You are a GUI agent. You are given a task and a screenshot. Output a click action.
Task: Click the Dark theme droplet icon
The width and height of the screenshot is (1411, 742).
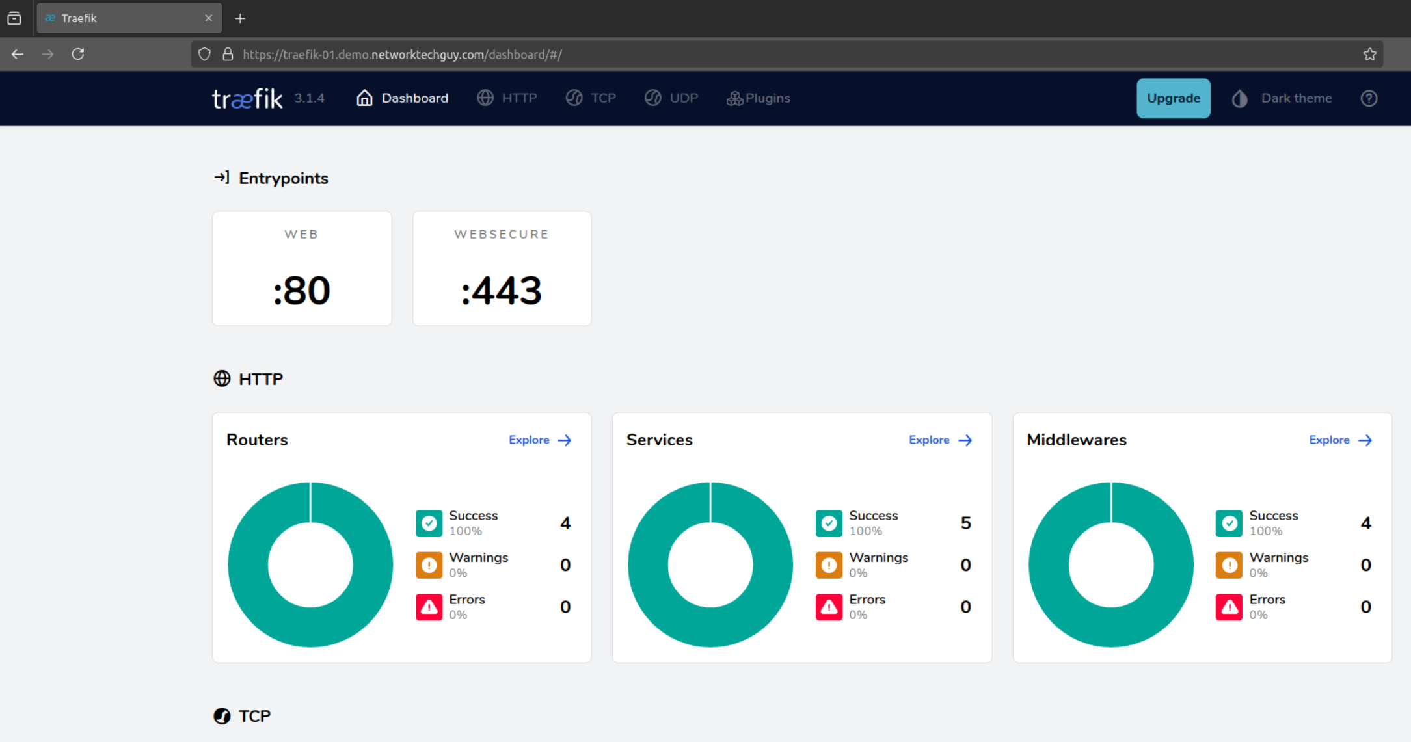(1240, 99)
